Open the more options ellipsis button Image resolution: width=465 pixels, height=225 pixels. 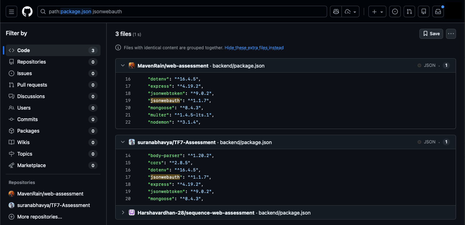(x=451, y=33)
